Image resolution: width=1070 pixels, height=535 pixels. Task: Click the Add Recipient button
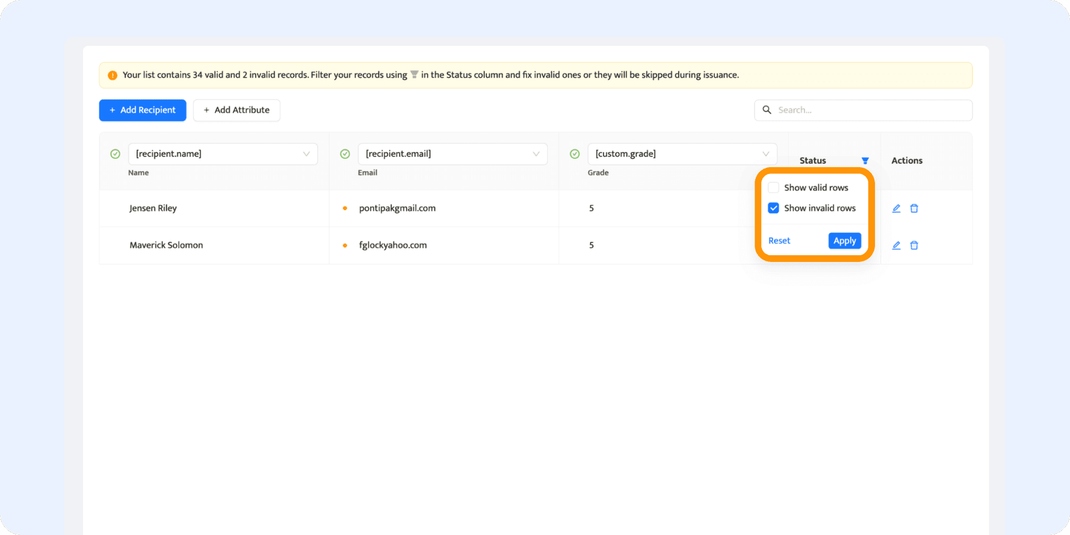point(143,110)
